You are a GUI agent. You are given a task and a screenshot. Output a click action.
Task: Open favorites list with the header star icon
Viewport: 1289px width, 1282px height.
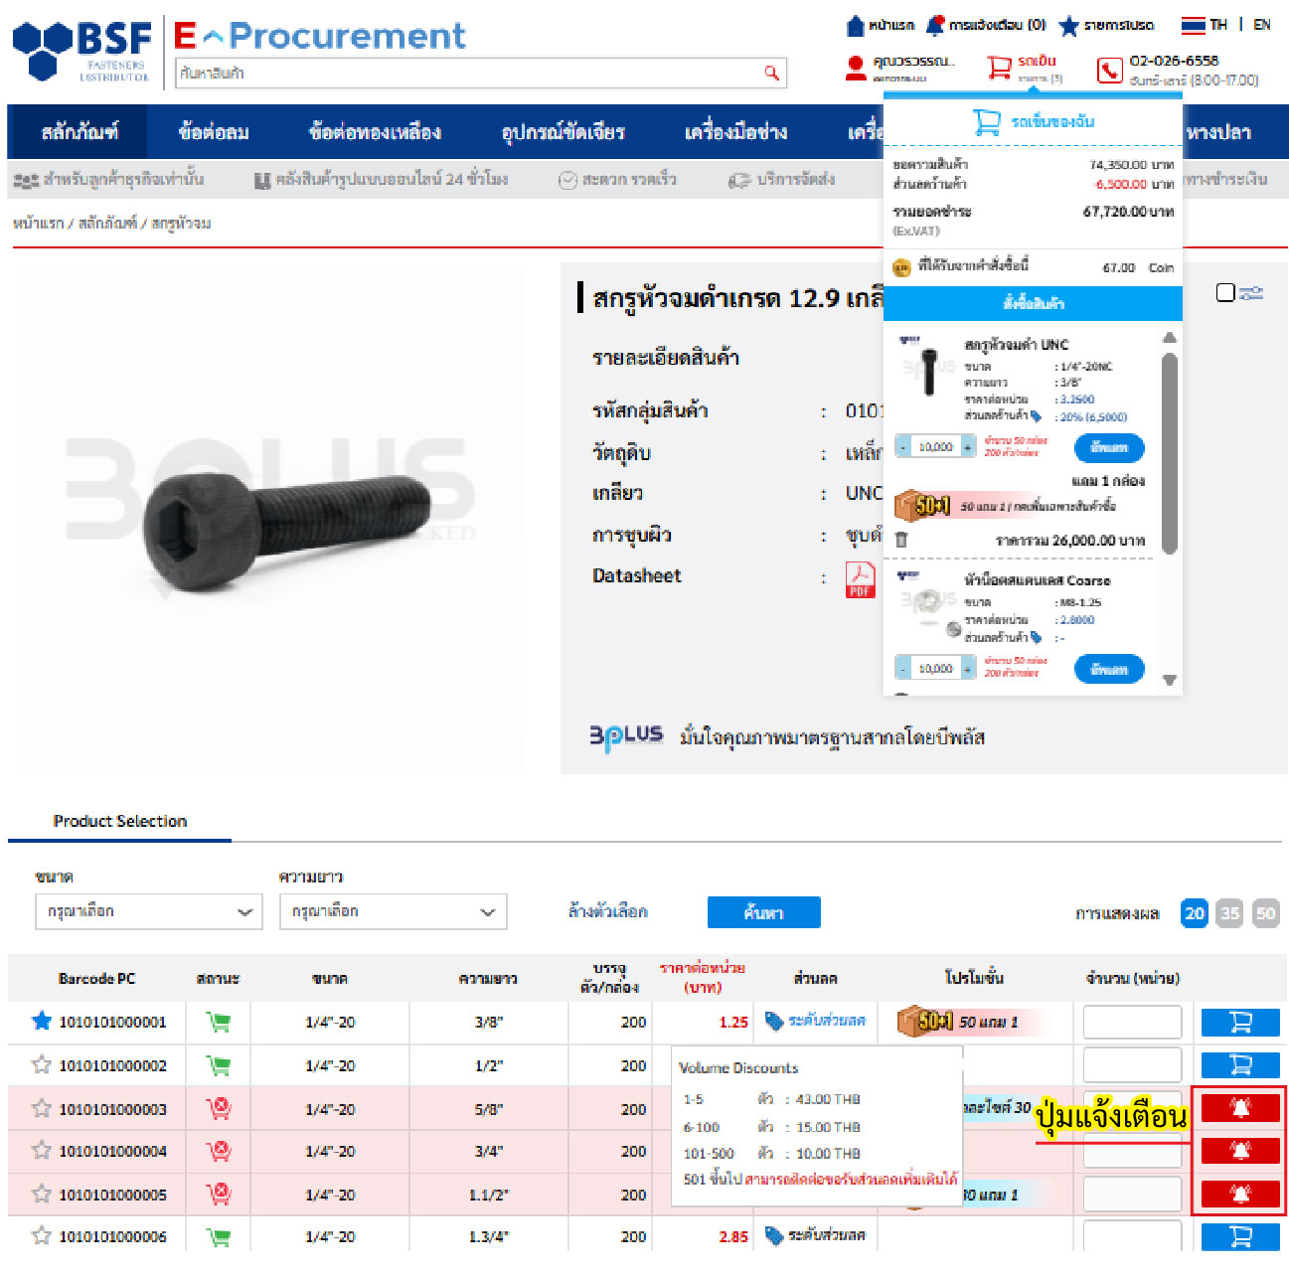point(1068,25)
